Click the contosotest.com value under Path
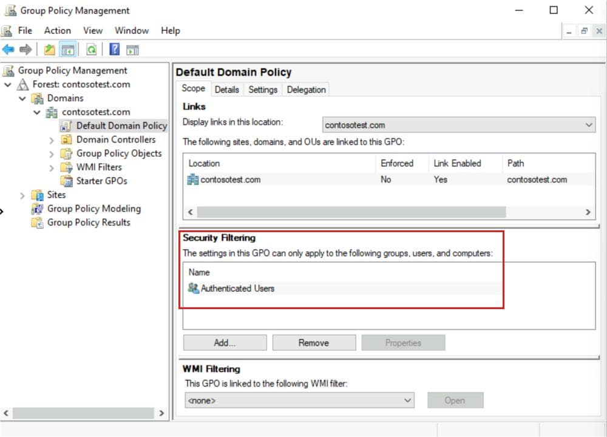This screenshot has height=437, width=607. pos(537,179)
